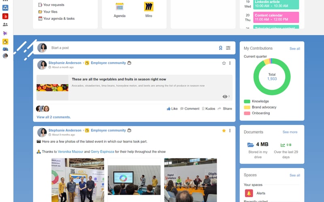Click Stephanie Anderson avatar on event post
Viewport: 324px width, 202px height.
(x=42, y=133)
